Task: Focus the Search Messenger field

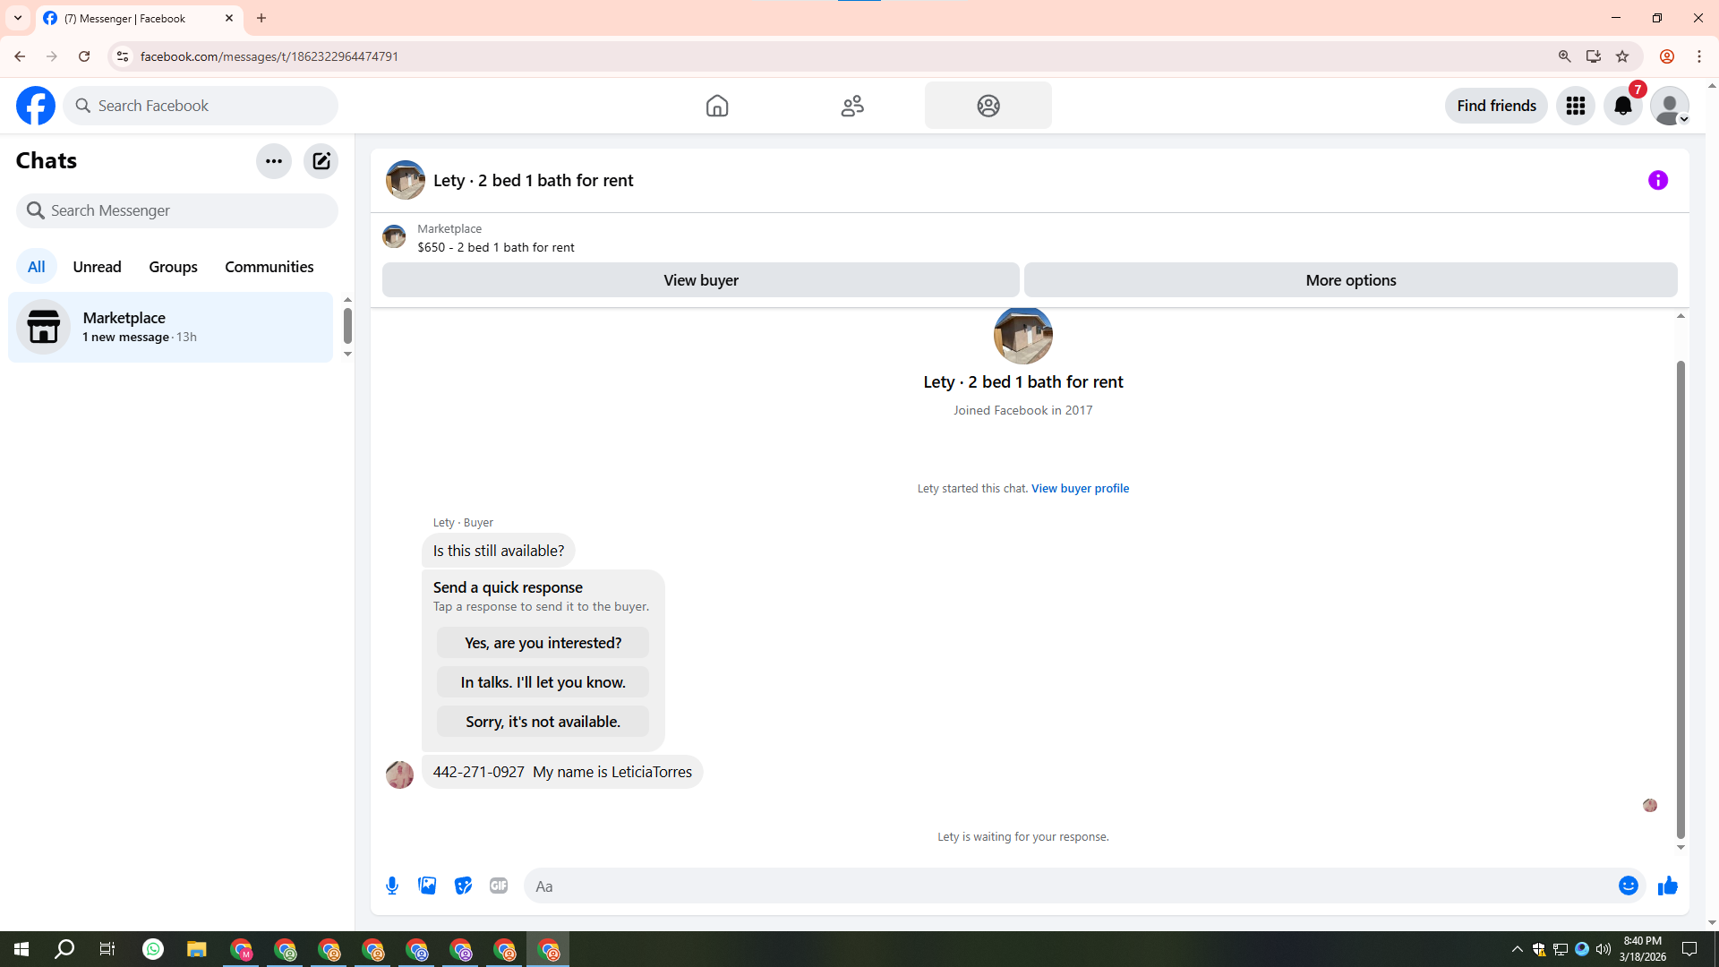Action: pyautogui.click(x=177, y=210)
